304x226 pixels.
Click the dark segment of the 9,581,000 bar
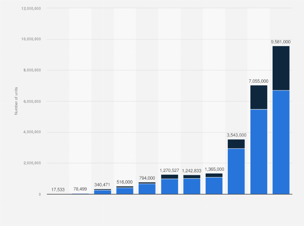[281, 68]
